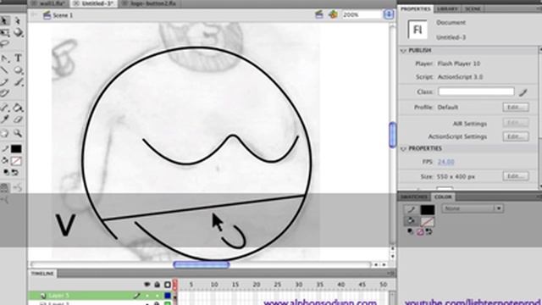The width and height of the screenshot is (542, 305).
Task: Toggle lock for all timeline layers
Action: coord(158,285)
